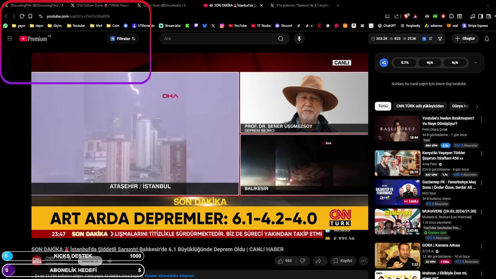This screenshot has width=496, height=279.
Task: Open options menu for MUHAVERE video
Action: coord(481,212)
